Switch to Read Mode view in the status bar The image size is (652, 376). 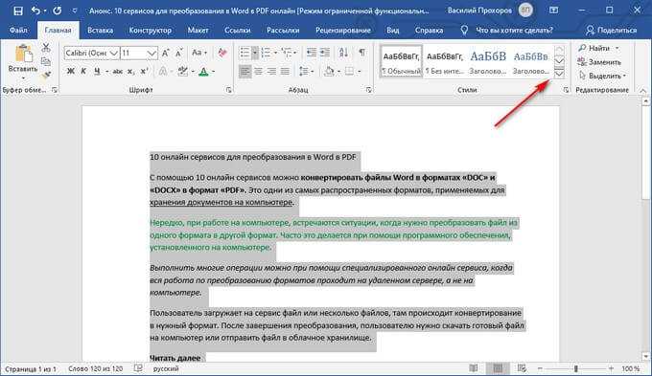click(474, 368)
